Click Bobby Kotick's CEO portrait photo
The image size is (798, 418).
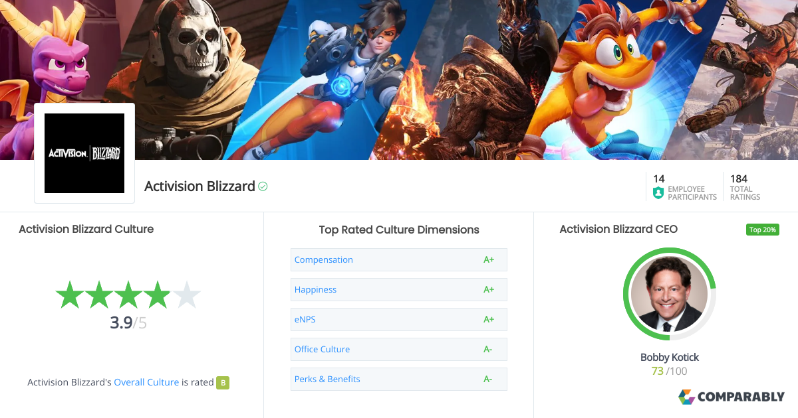pos(670,294)
